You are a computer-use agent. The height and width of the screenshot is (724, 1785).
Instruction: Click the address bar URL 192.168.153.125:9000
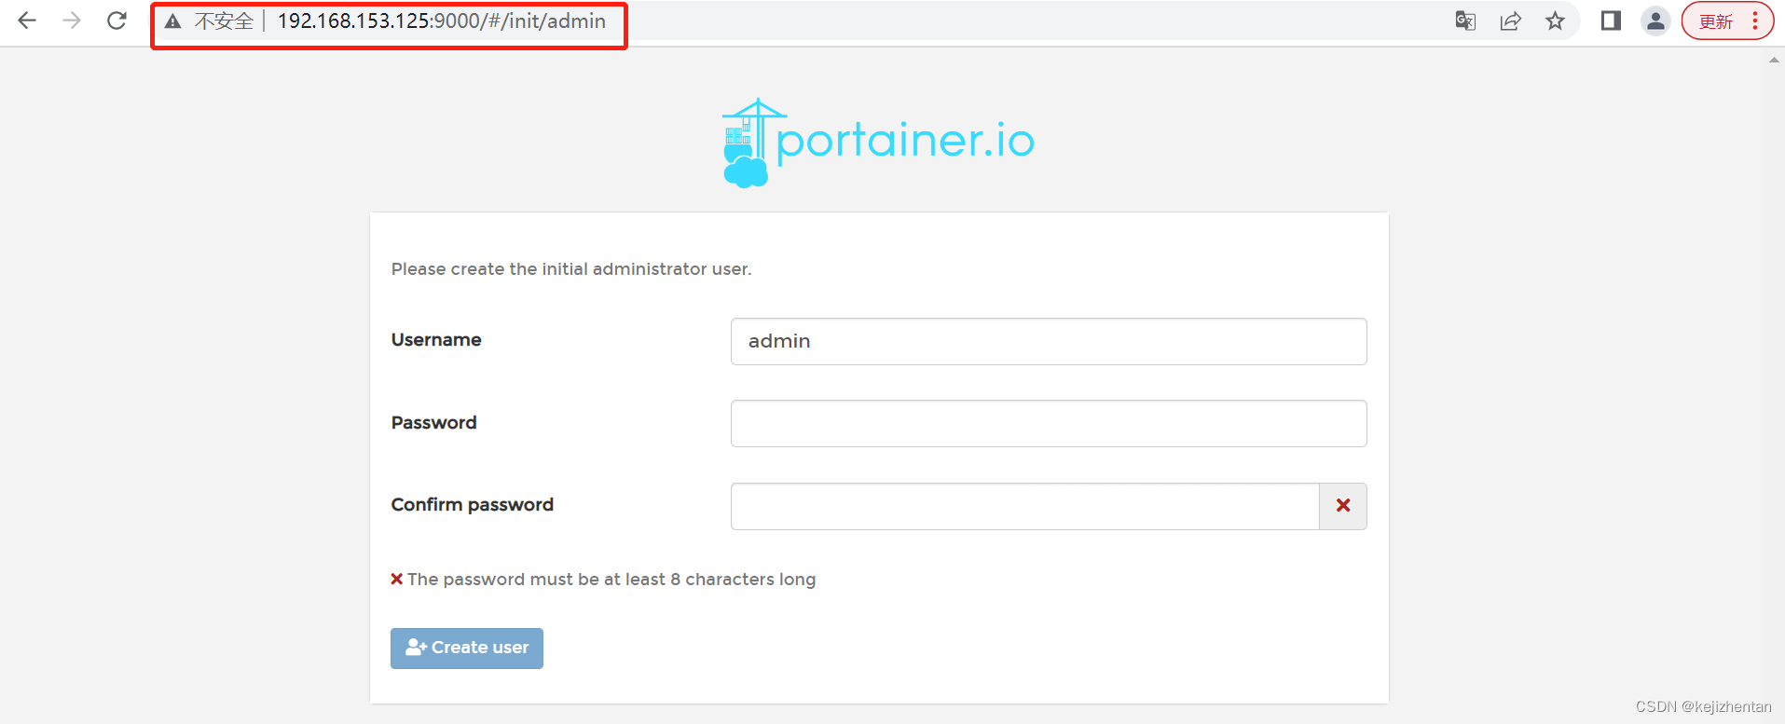[x=442, y=20]
